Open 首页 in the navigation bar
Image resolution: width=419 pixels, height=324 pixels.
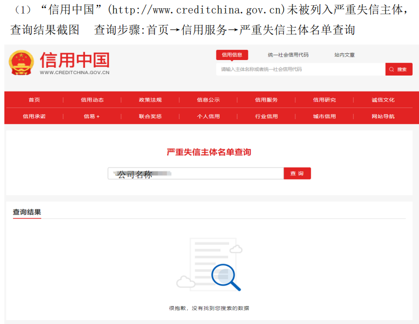click(34, 100)
